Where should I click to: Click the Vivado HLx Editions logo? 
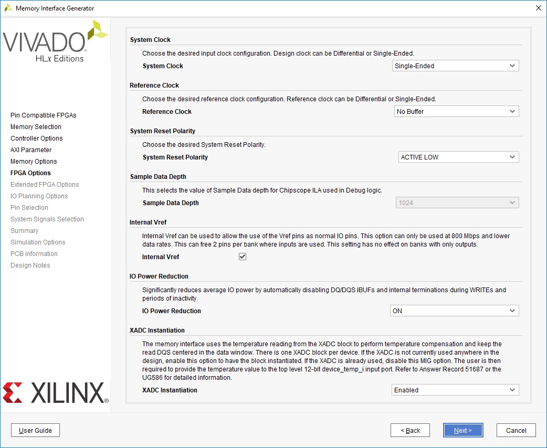[56, 42]
